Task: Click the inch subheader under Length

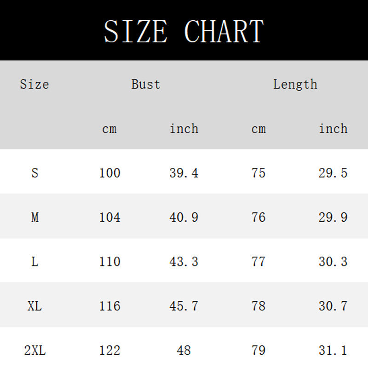Action: click(x=333, y=129)
